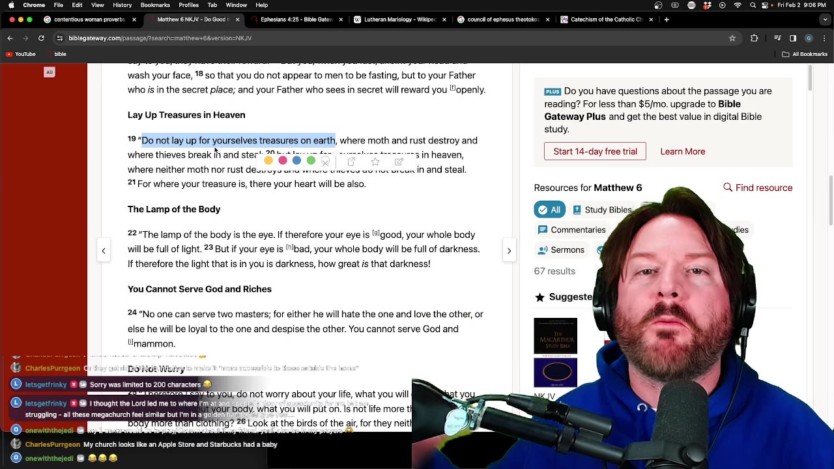Open the Chrome profile G avatar
This screenshot has height=469, width=834.
click(x=809, y=38)
